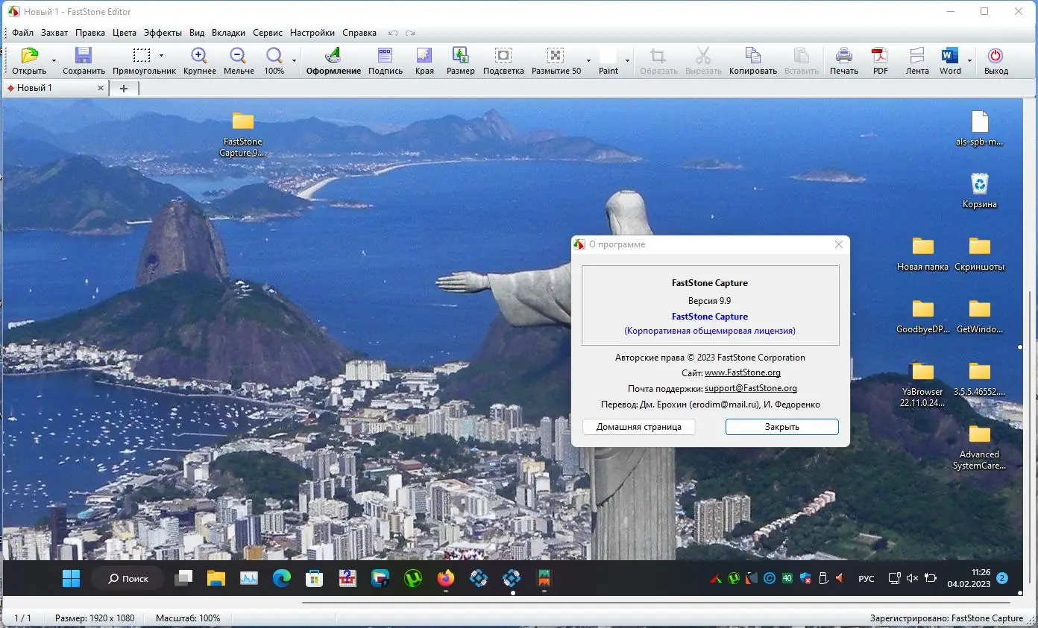Close the Новый 1 tab with its X
The image size is (1038, 628).
(101, 88)
